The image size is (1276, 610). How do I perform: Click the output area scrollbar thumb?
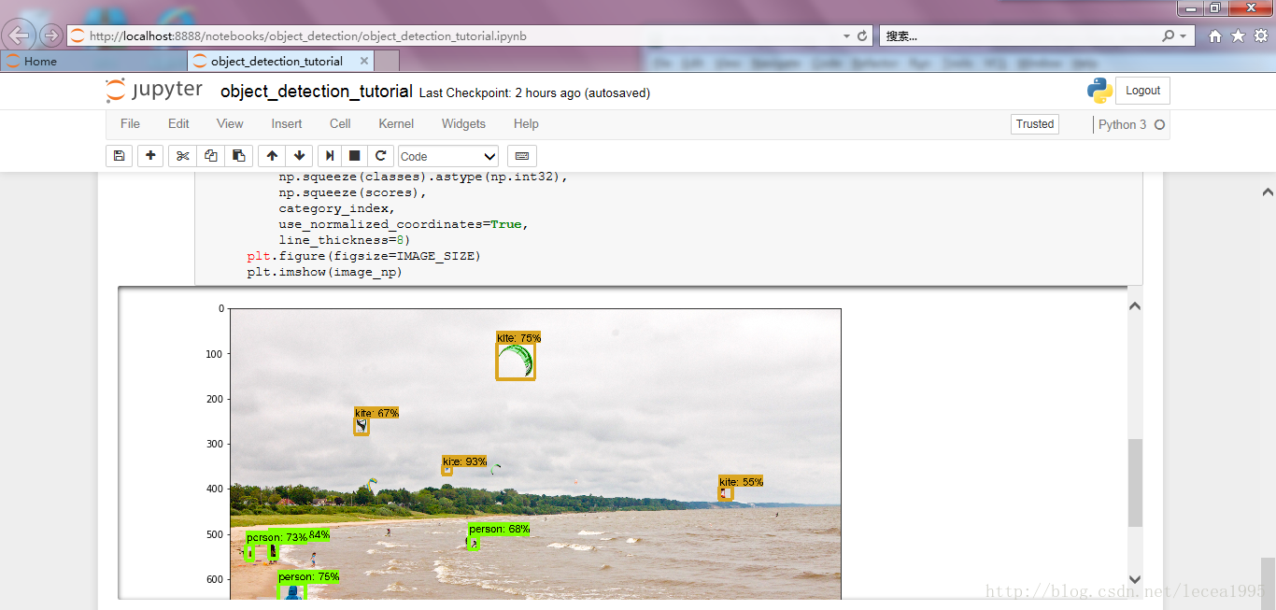coord(1135,483)
